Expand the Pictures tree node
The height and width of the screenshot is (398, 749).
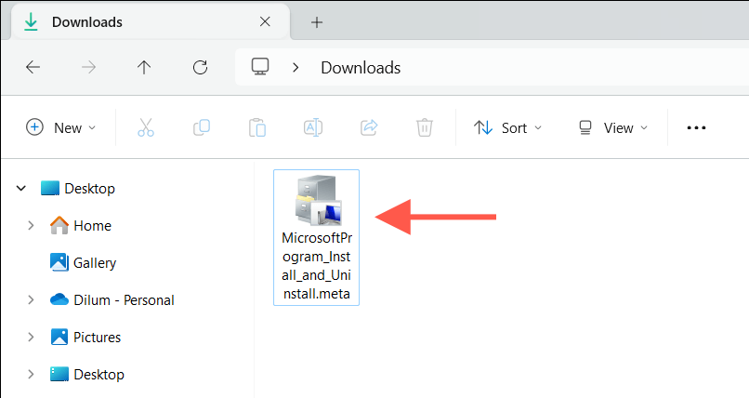[31, 337]
